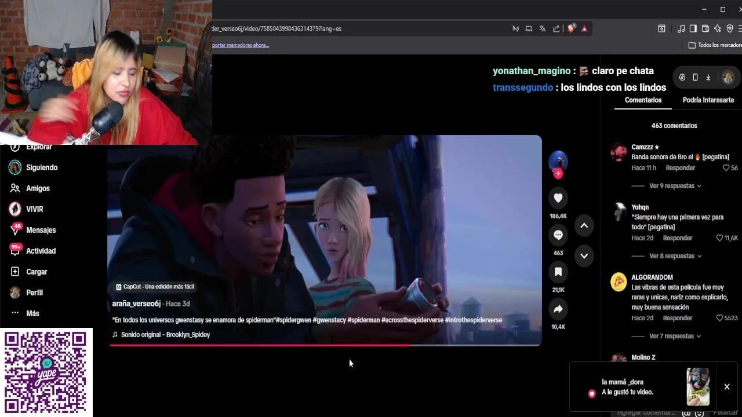Image resolution: width=742 pixels, height=417 pixels.
Task: Open the #spidergwen hashtag
Action: click(293, 320)
